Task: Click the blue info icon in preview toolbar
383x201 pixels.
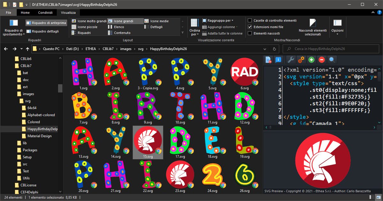Action: click(278, 59)
